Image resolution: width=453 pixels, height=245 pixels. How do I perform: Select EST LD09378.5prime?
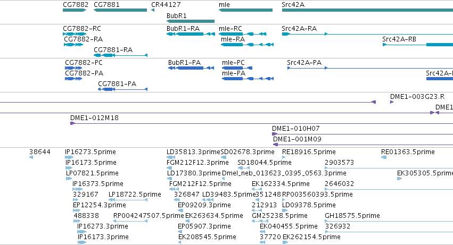tap(309, 206)
